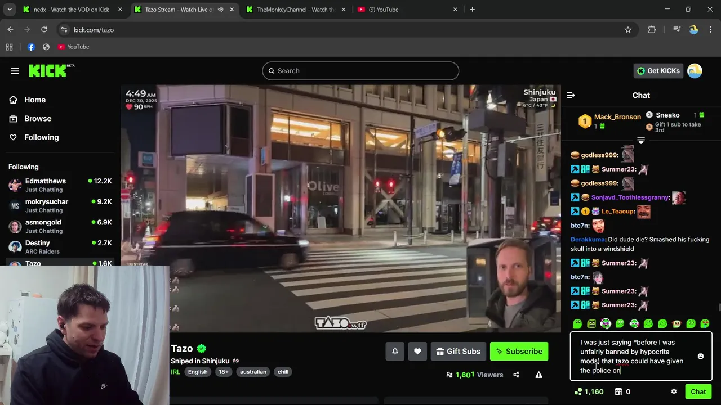The image size is (721, 405).
Task: Open the chat shop icon
Action: (618, 392)
